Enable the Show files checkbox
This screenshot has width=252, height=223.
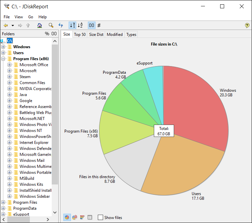[100, 217]
